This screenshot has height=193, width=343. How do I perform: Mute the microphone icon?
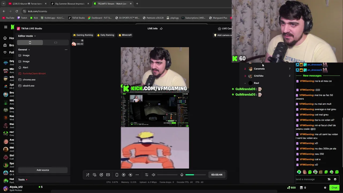click(182, 175)
